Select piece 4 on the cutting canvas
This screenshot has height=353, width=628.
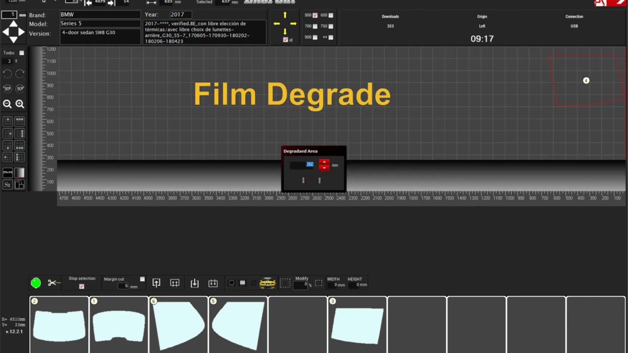point(586,80)
